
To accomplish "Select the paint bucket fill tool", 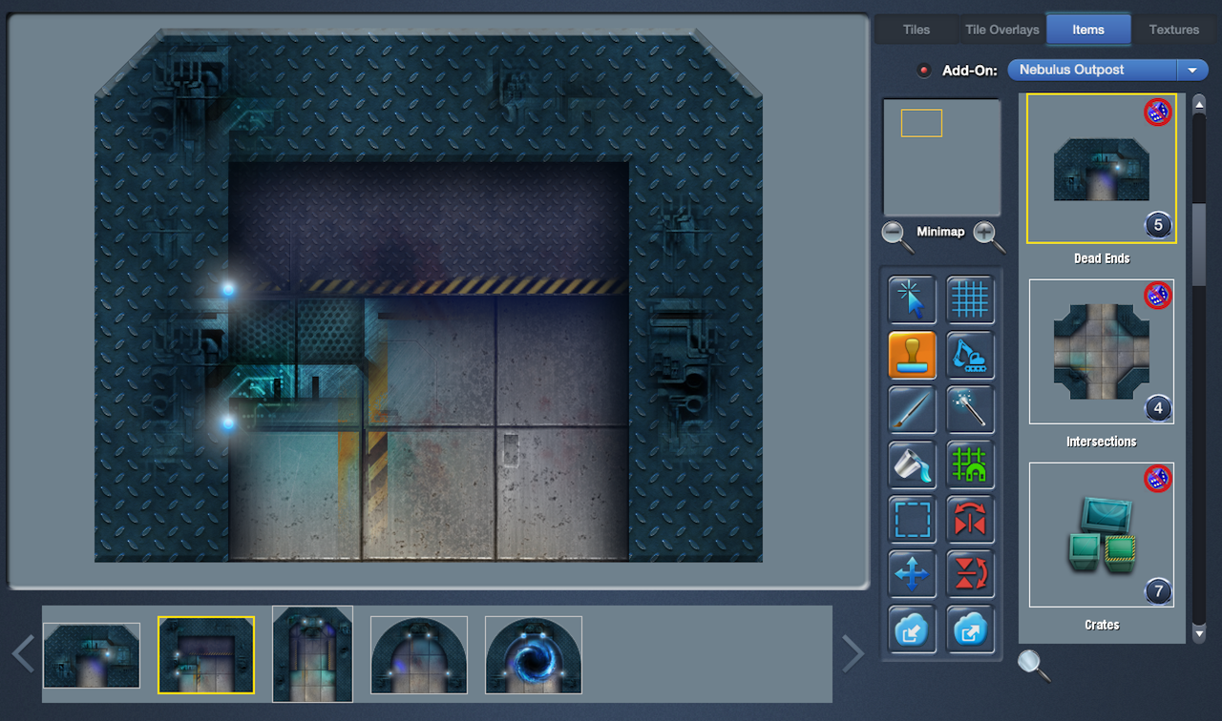I will click(x=912, y=465).
